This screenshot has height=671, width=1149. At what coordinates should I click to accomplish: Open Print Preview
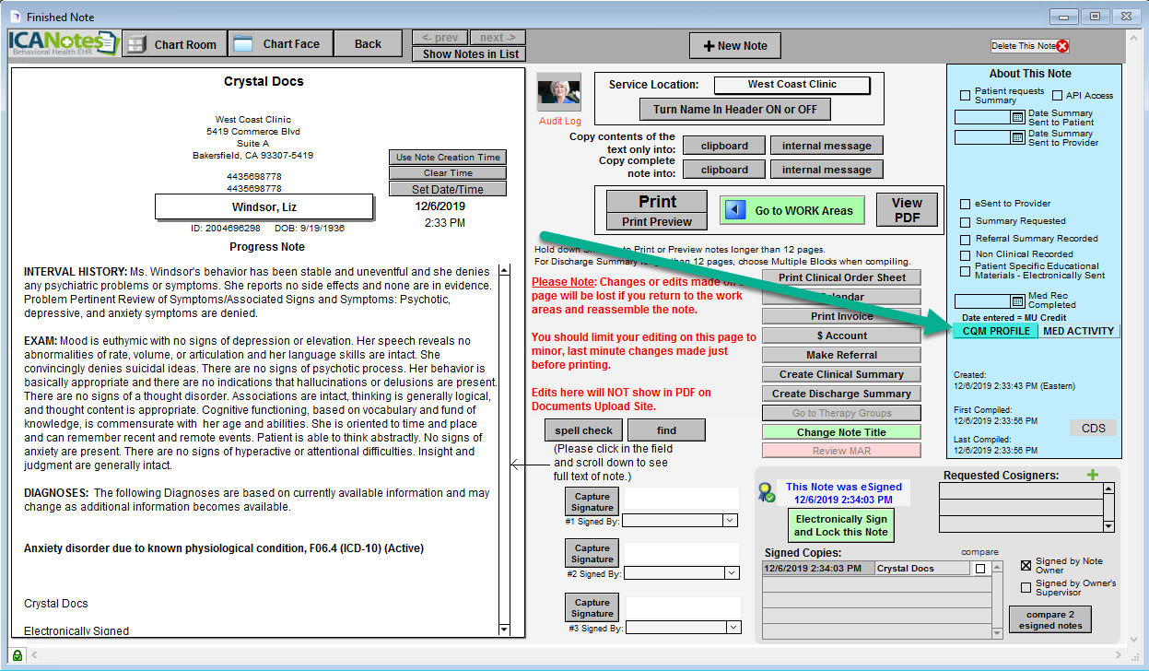[x=657, y=221]
